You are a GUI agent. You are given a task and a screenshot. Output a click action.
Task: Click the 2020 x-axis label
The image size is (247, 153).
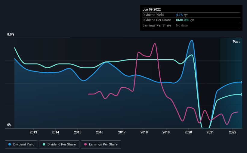(188, 132)
